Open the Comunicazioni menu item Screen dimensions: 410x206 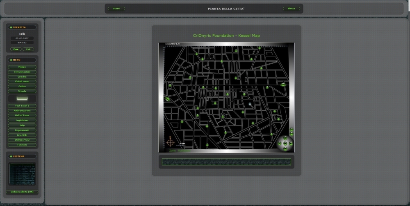tap(22, 72)
